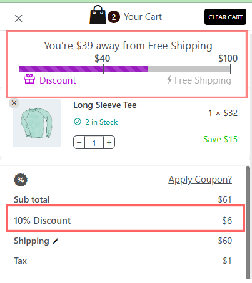Click the lightning bolt Free Shipping icon
The width and height of the screenshot is (252, 283).
pos(169,79)
